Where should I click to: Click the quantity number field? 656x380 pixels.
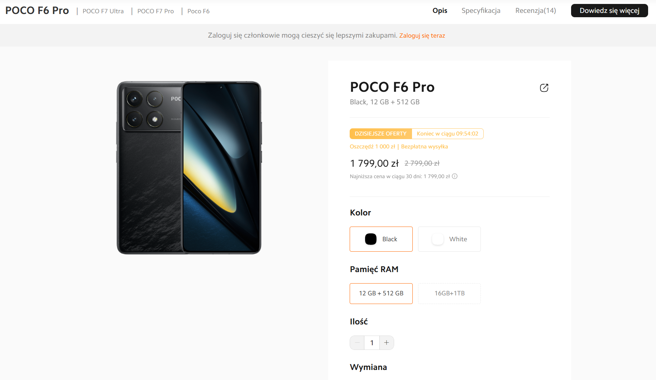[372, 343]
